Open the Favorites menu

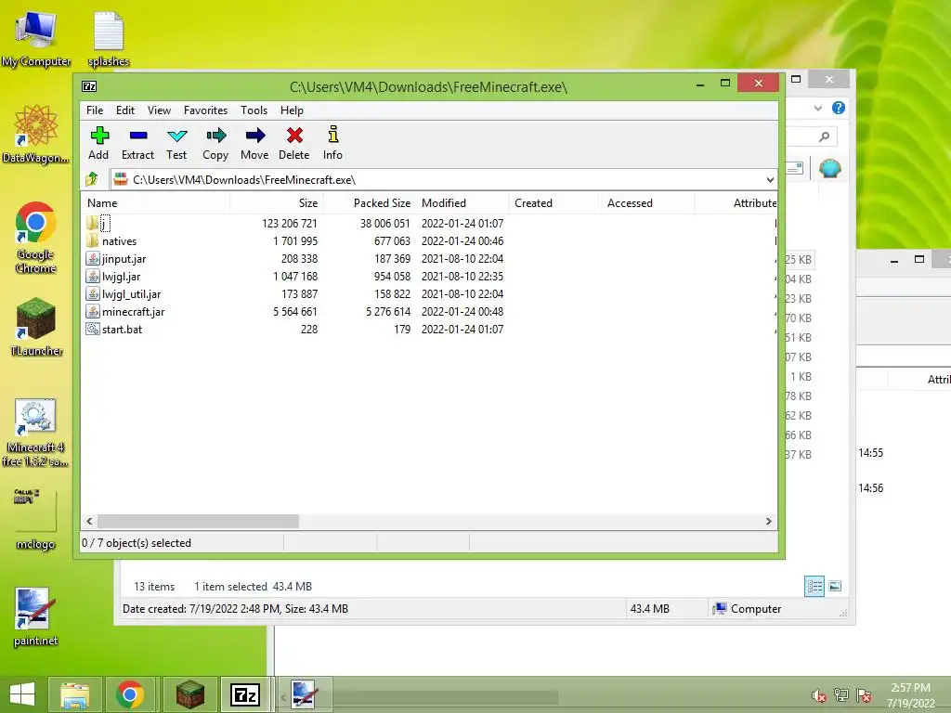[205, 110]
